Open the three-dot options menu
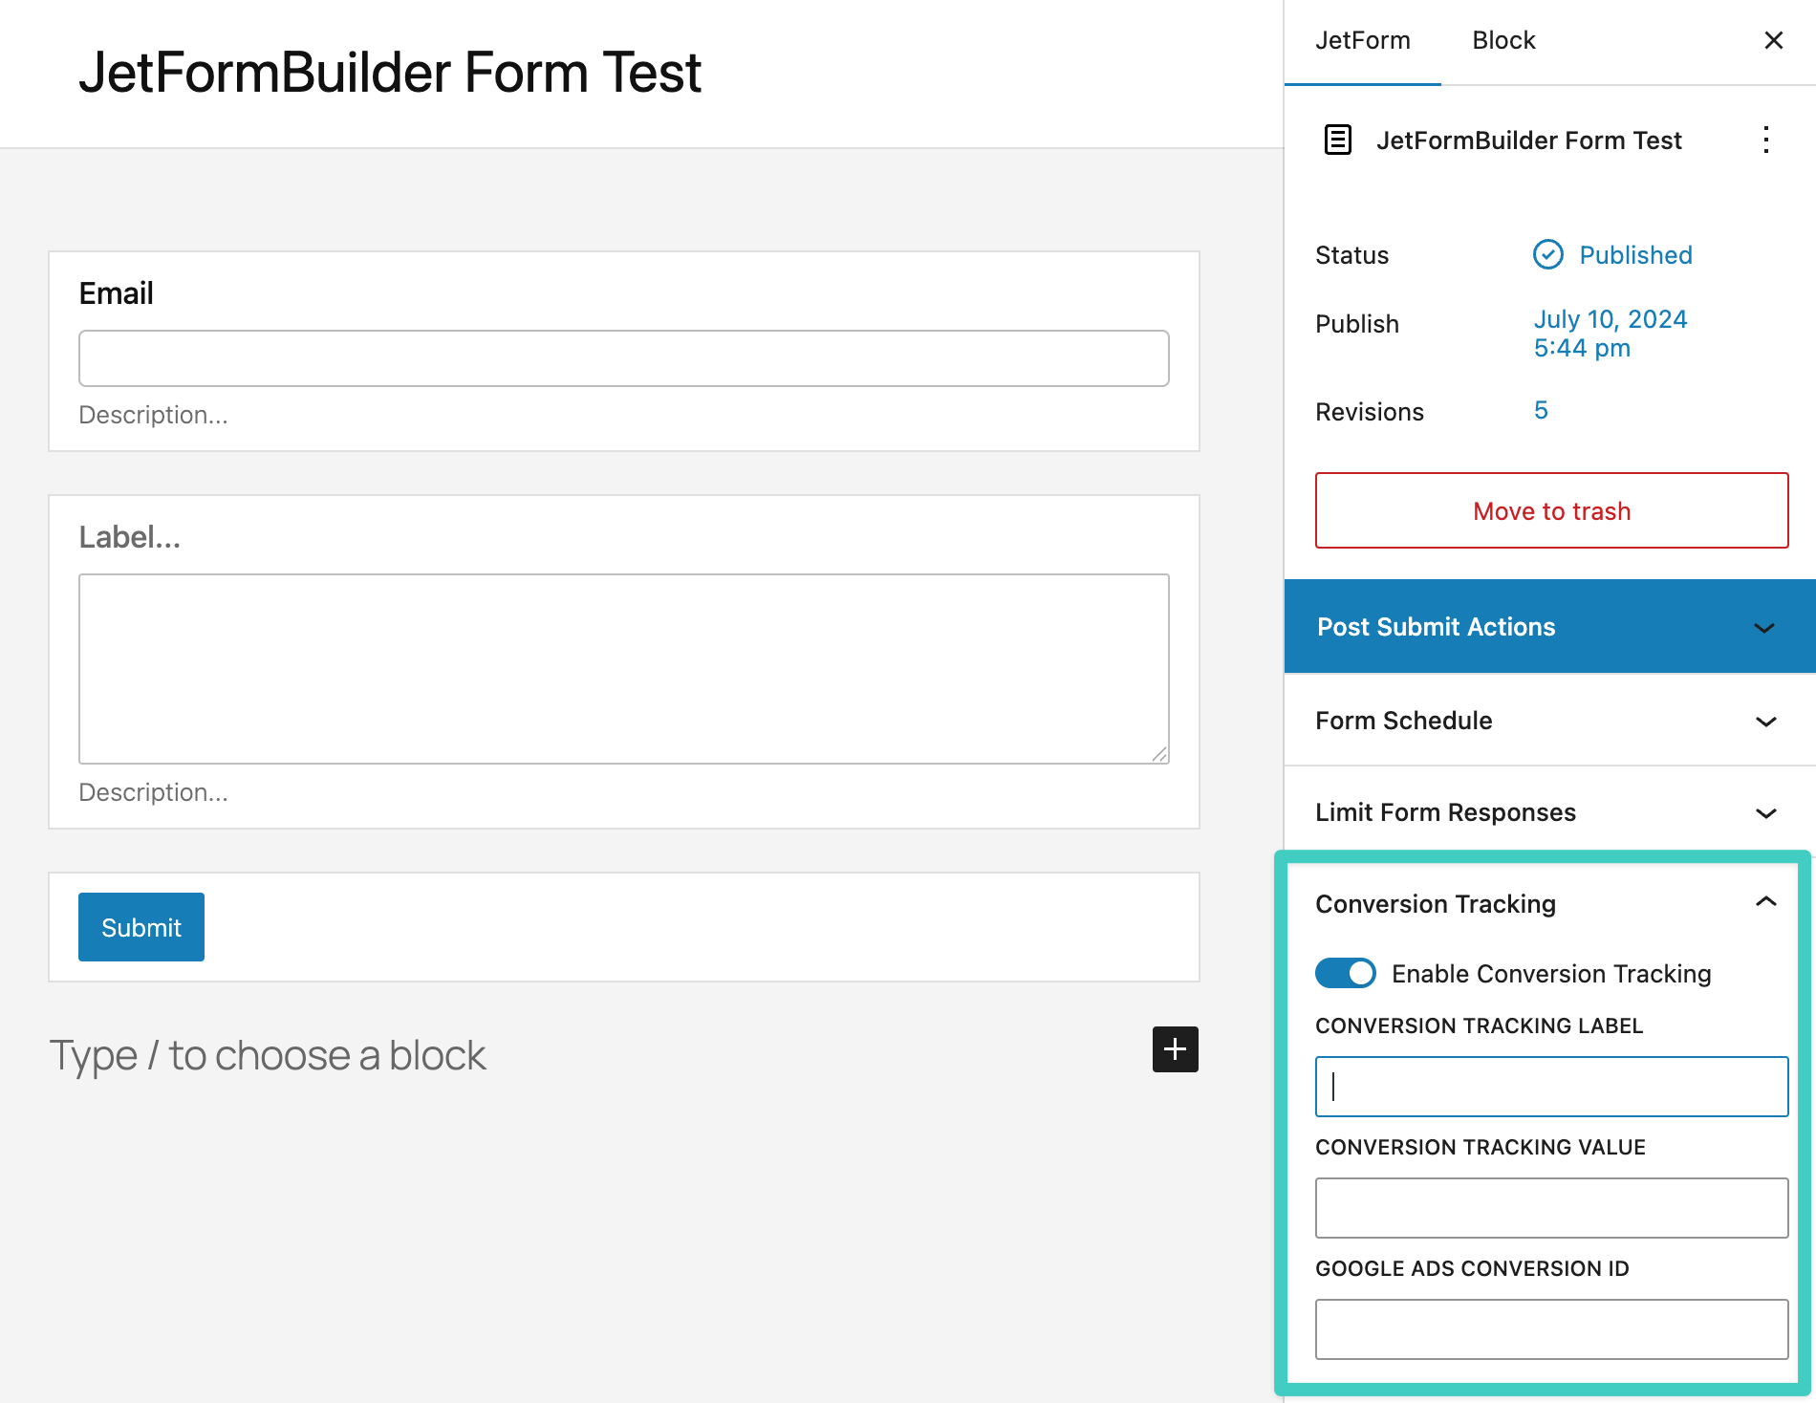This screenshot has width=1816, height=1403. 1766,140
